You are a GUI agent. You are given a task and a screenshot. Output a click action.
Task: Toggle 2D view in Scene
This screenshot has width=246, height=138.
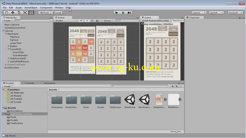point(81,21)
